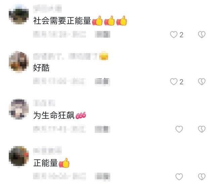
Task: Open avatar of '社会需要正能量' commenter
Action: tap(19, 14)
